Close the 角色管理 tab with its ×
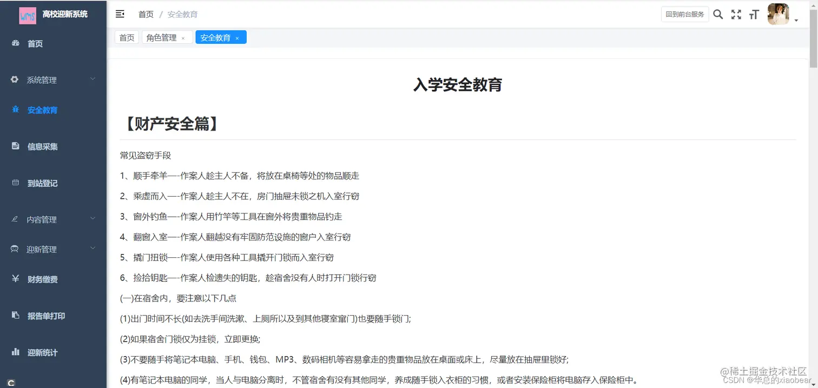This screenshot has height=388, width=818. pos(183,38)
